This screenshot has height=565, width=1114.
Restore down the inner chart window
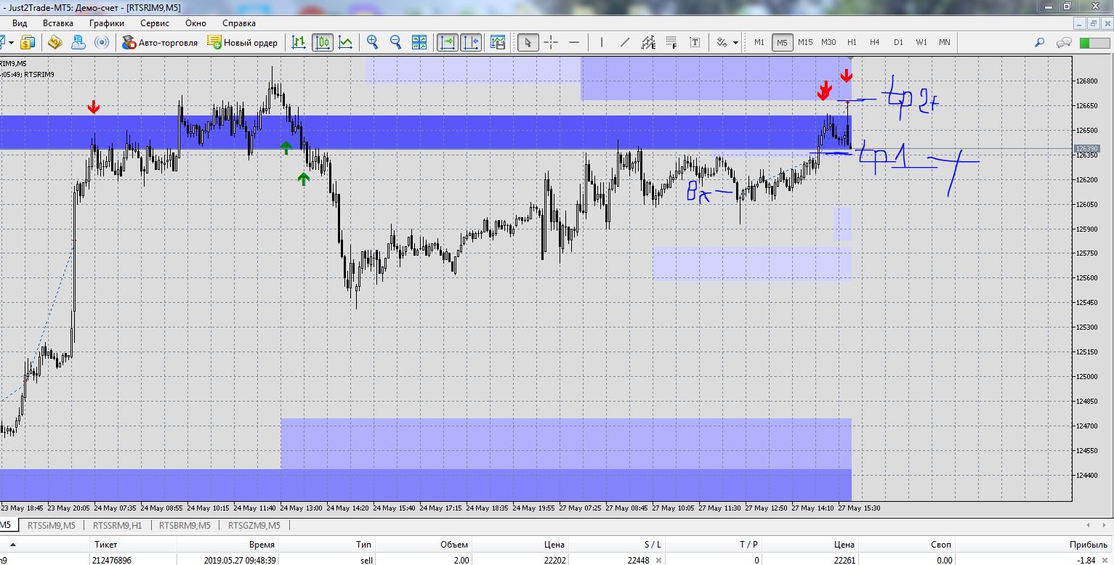(1093, 23)
